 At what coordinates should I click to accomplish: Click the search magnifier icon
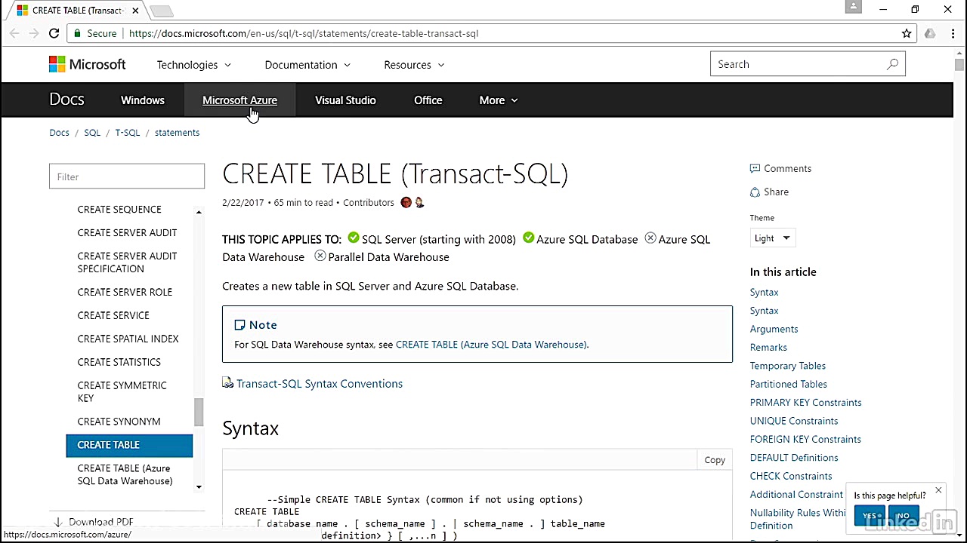click(x=892, y=64)
